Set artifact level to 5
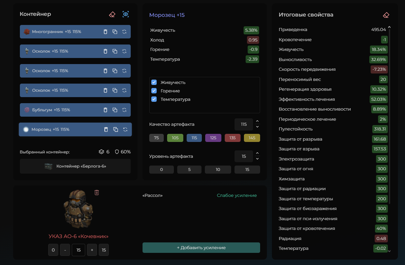Image resolution: width=405 pixels, height=265 pixels. [x=189, y=170]
